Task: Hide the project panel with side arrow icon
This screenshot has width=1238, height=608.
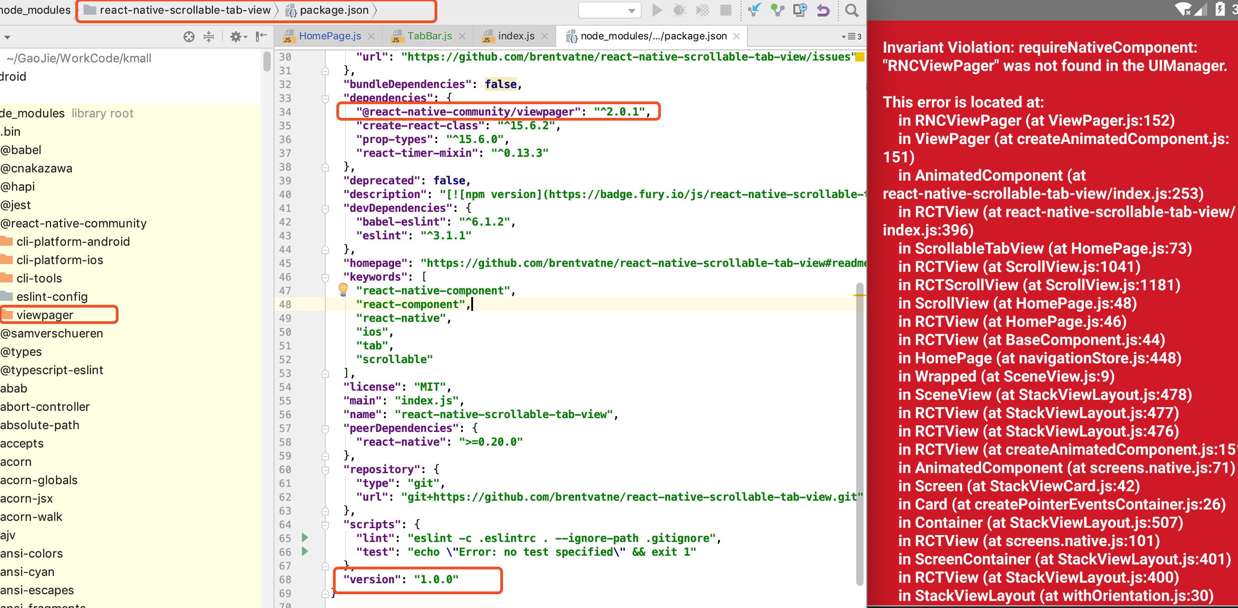Action: (x=261, y=37)
